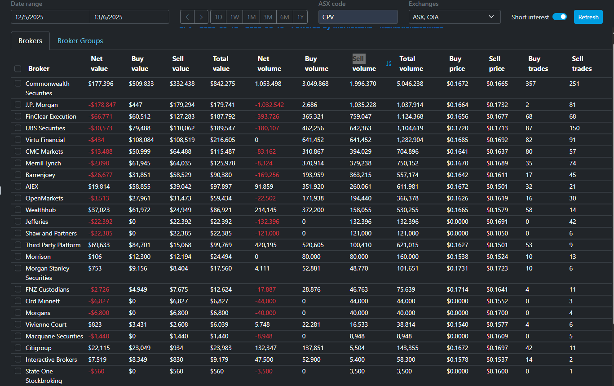Click the start date field 12/5/2025
The image size is (614, 386).
[50, 17]
